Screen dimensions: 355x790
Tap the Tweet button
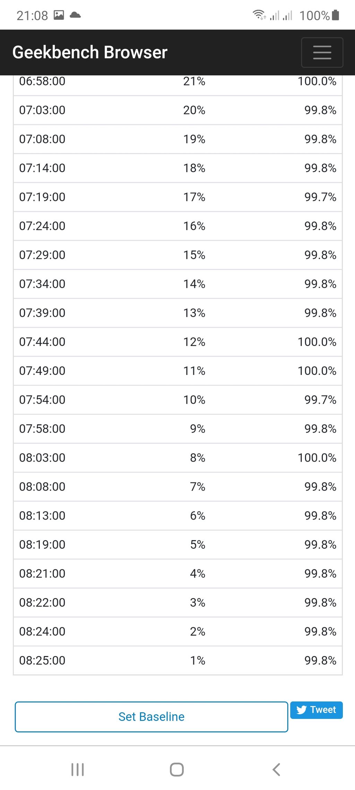pos(316,710)
